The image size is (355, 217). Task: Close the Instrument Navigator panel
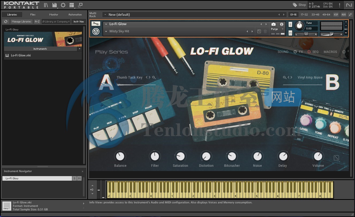pos(82,171)
